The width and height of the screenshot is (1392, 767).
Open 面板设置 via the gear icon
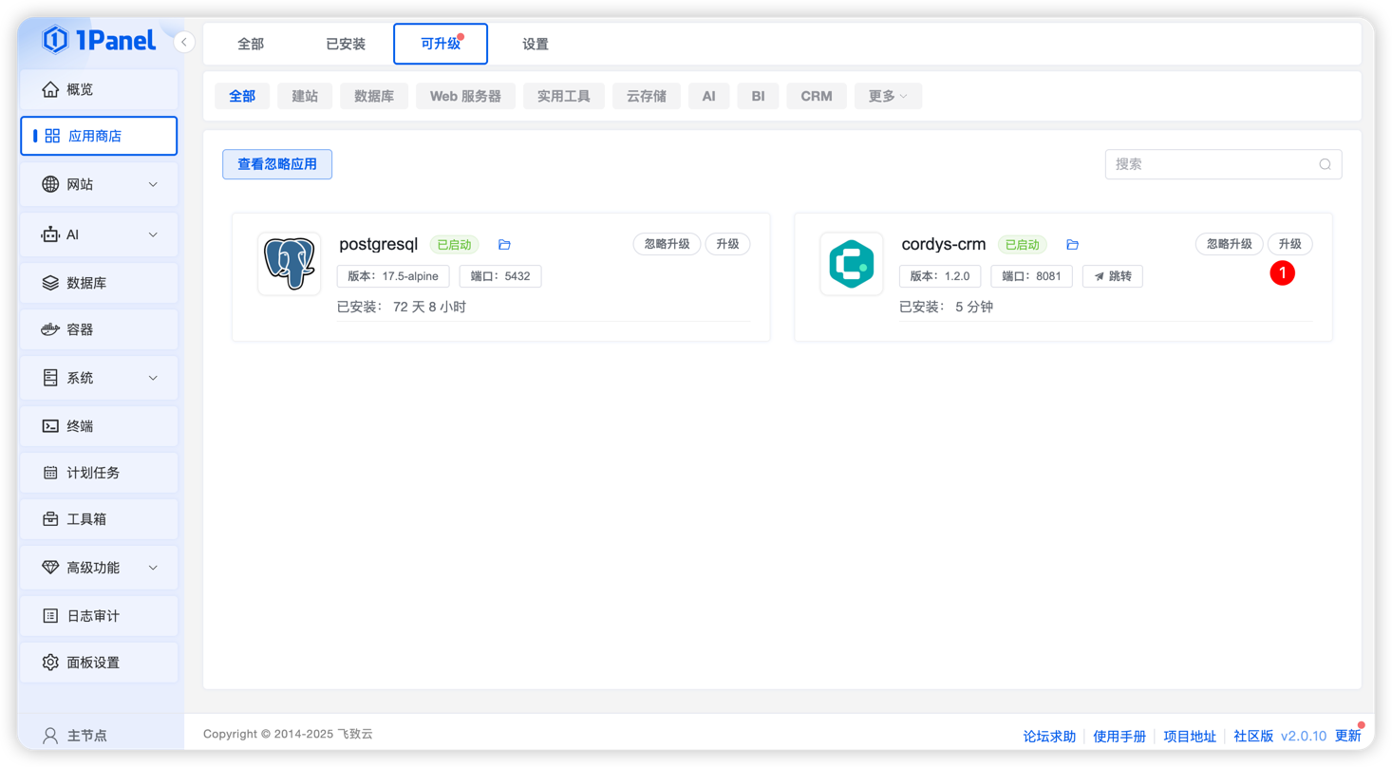(51, 662)
